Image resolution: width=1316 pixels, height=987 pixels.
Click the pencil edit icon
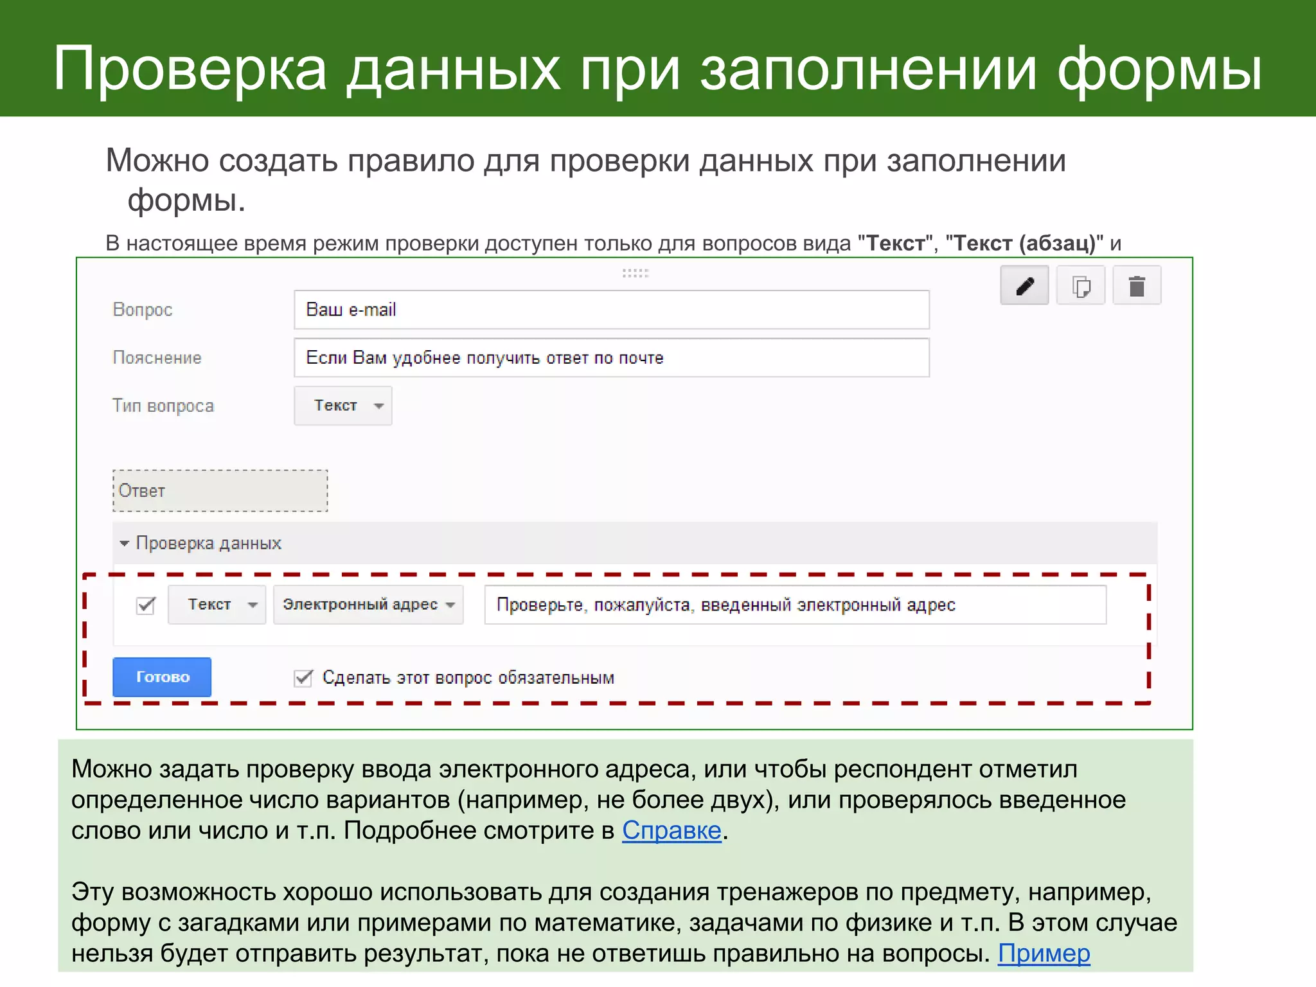(x=1024, y=285)
